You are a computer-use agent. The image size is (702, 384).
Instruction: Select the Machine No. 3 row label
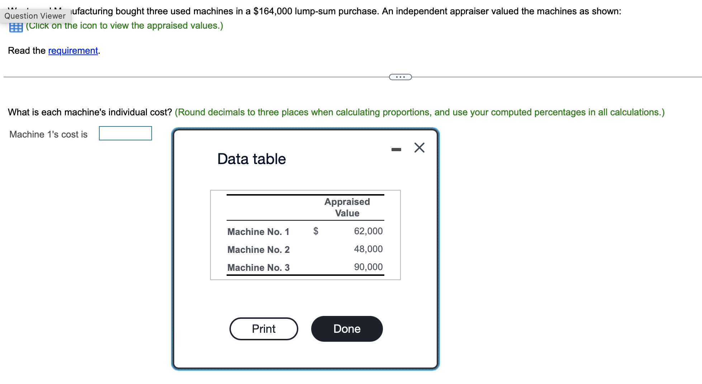pyautogui.click(x=258, y=268)
